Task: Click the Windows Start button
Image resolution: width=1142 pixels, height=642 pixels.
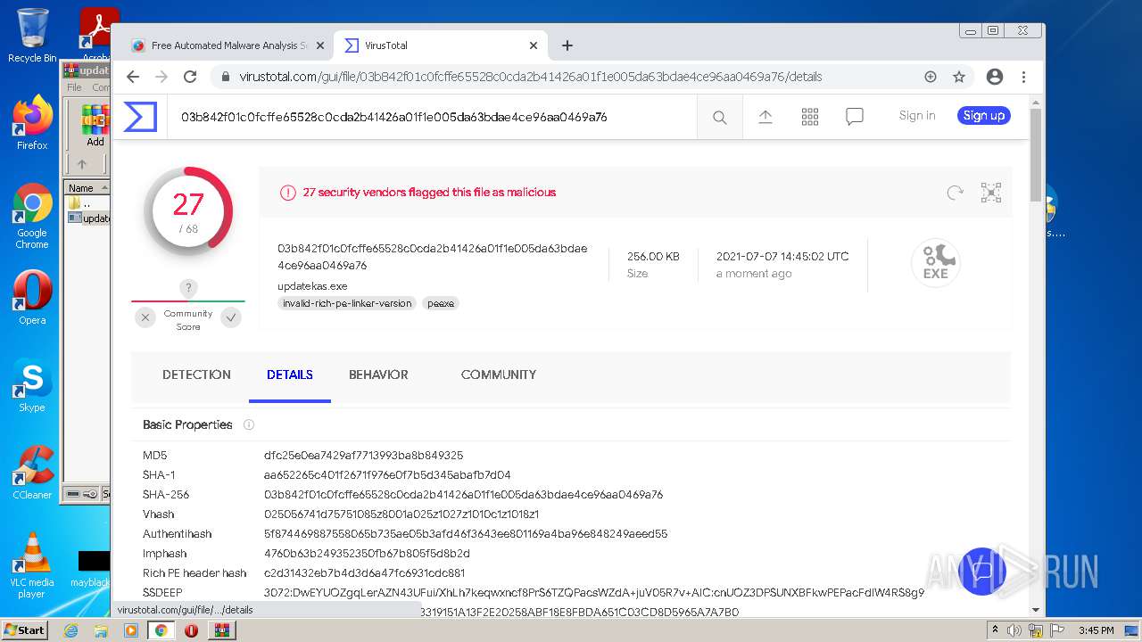Action: coord(24,630)
